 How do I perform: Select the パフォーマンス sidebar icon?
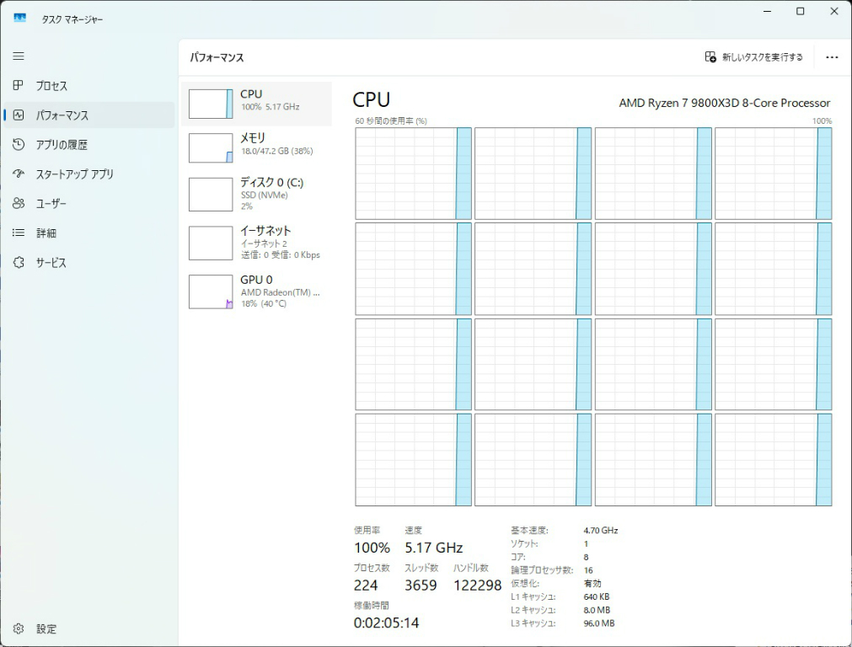pyautogui.click(x=19, y=115)
